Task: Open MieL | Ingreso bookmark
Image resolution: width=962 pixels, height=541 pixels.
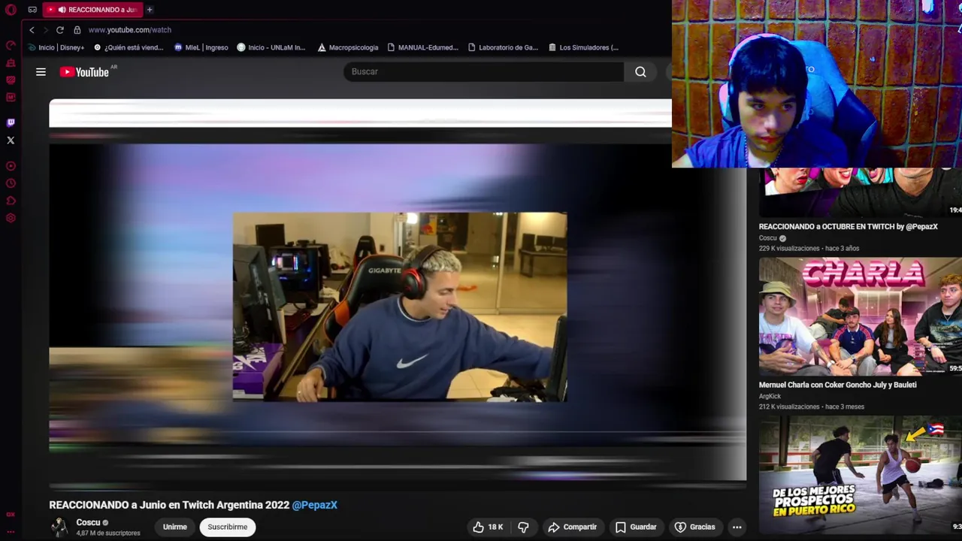Action: pos(201,47)
